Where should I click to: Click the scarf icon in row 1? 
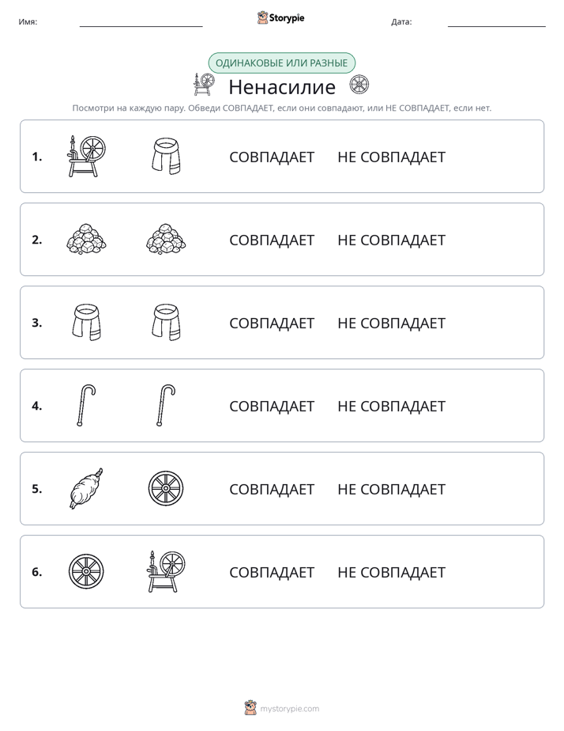[166, 156]
